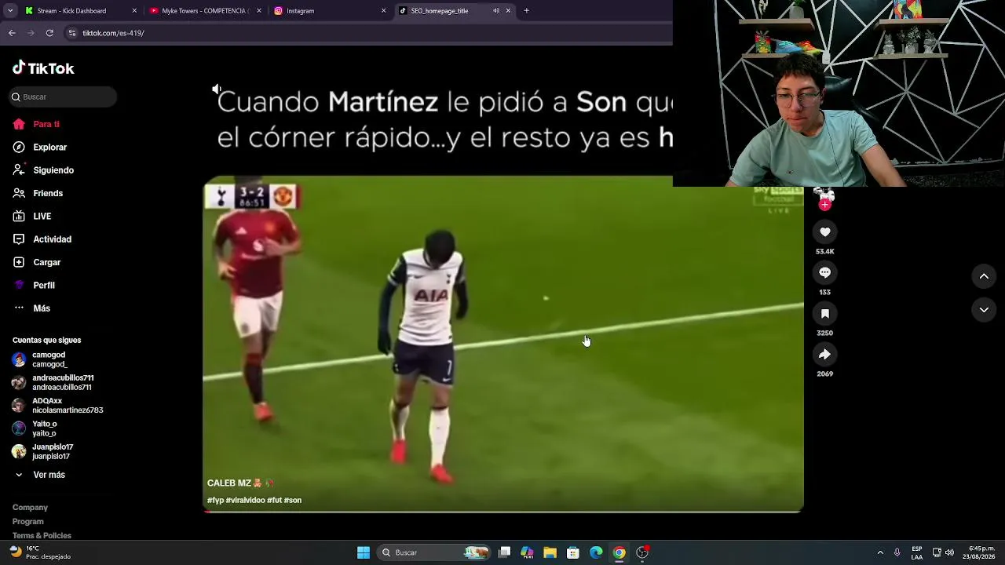
Task: Expand the Más menu
Action: click(31, 308)
